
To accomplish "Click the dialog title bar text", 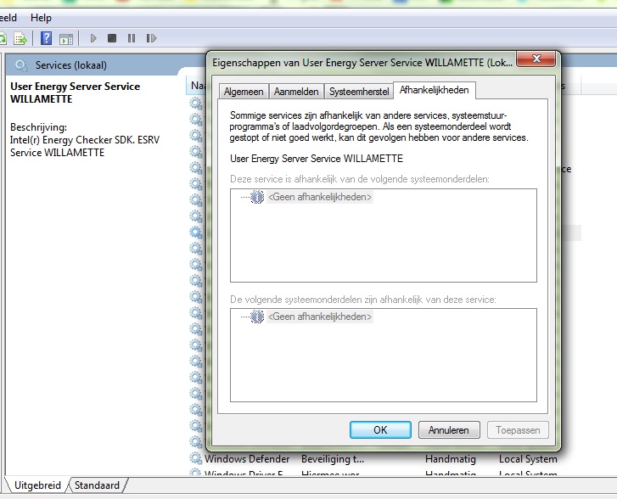I will click(362, 63).
